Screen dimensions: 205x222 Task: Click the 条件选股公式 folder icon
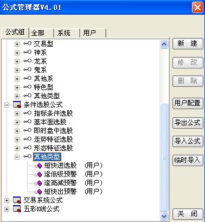pos(17,105)
